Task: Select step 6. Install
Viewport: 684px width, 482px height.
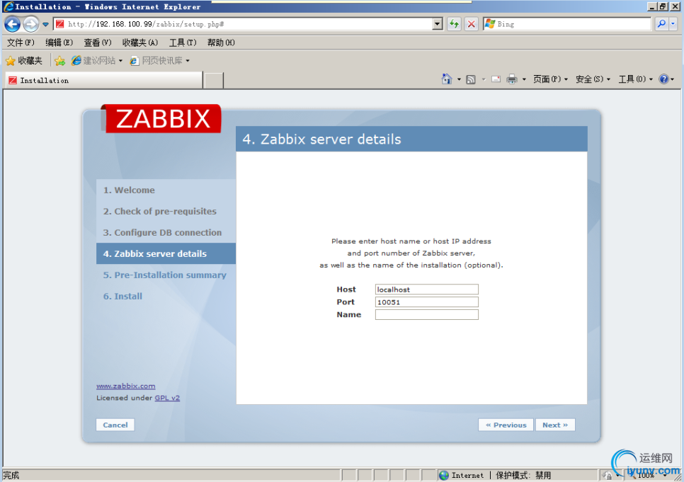Action: tap(122, 296)
